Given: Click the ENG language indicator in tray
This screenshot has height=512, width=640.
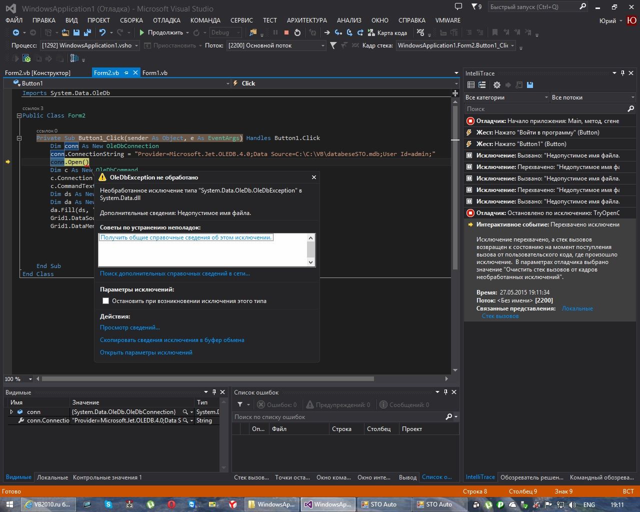Looking at the screenshot, I should [589, 504].
